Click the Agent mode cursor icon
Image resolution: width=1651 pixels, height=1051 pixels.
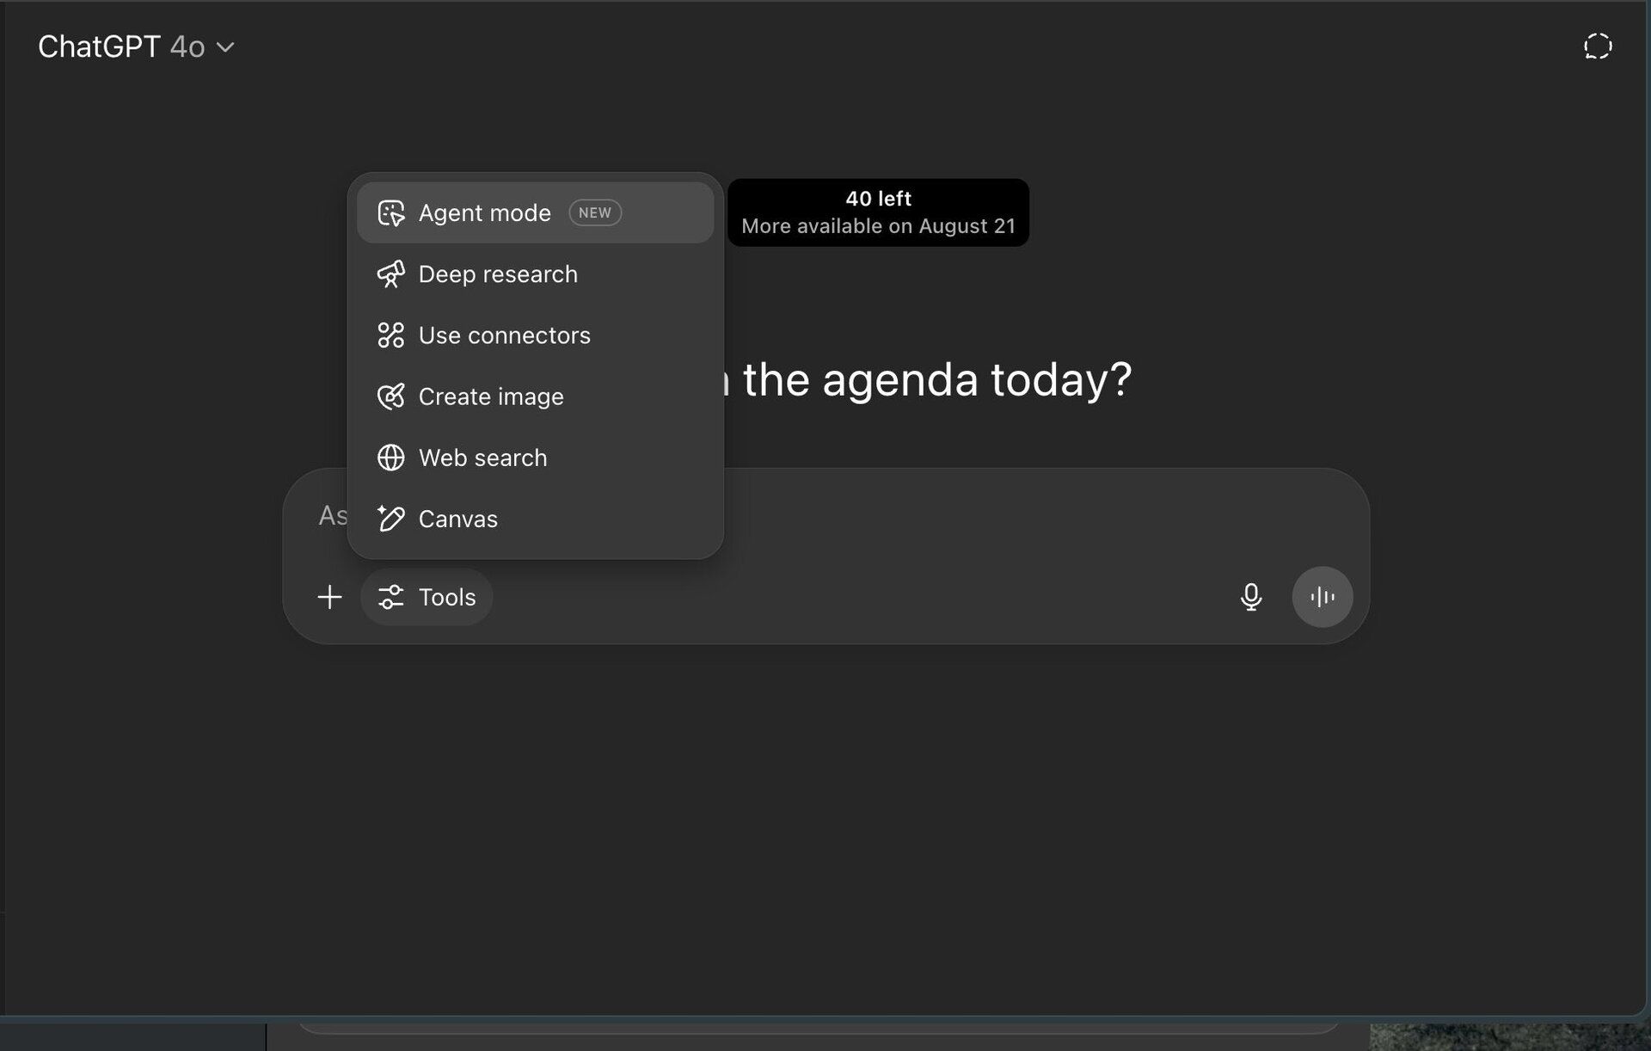click(x=390, y=213)
